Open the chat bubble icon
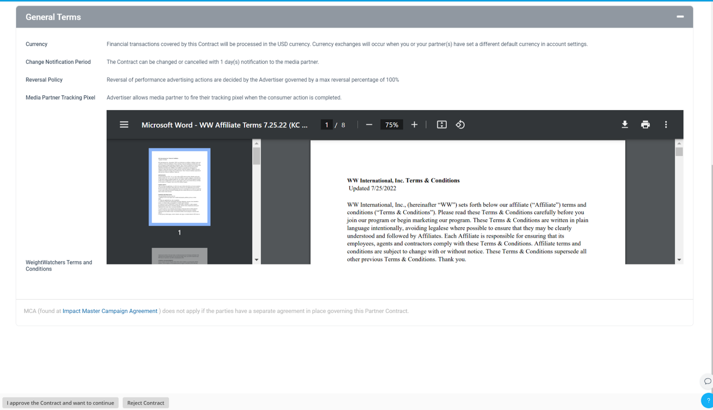 click(x=707, y=381)
